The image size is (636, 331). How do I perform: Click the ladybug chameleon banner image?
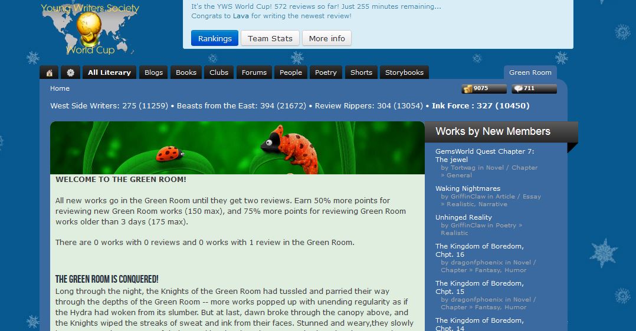click(x=237, y=148)
